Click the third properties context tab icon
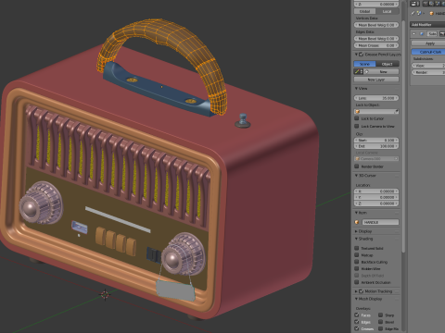Viewport: 445px width, 333px height. pyautogui.click(x=438, y=4)
